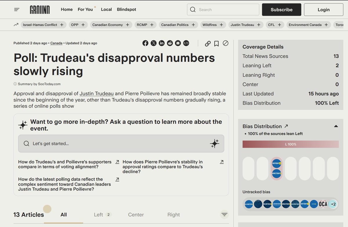Share article on X (Twitter)
Viewport: 348px width, 227px height.
(153, 43)
